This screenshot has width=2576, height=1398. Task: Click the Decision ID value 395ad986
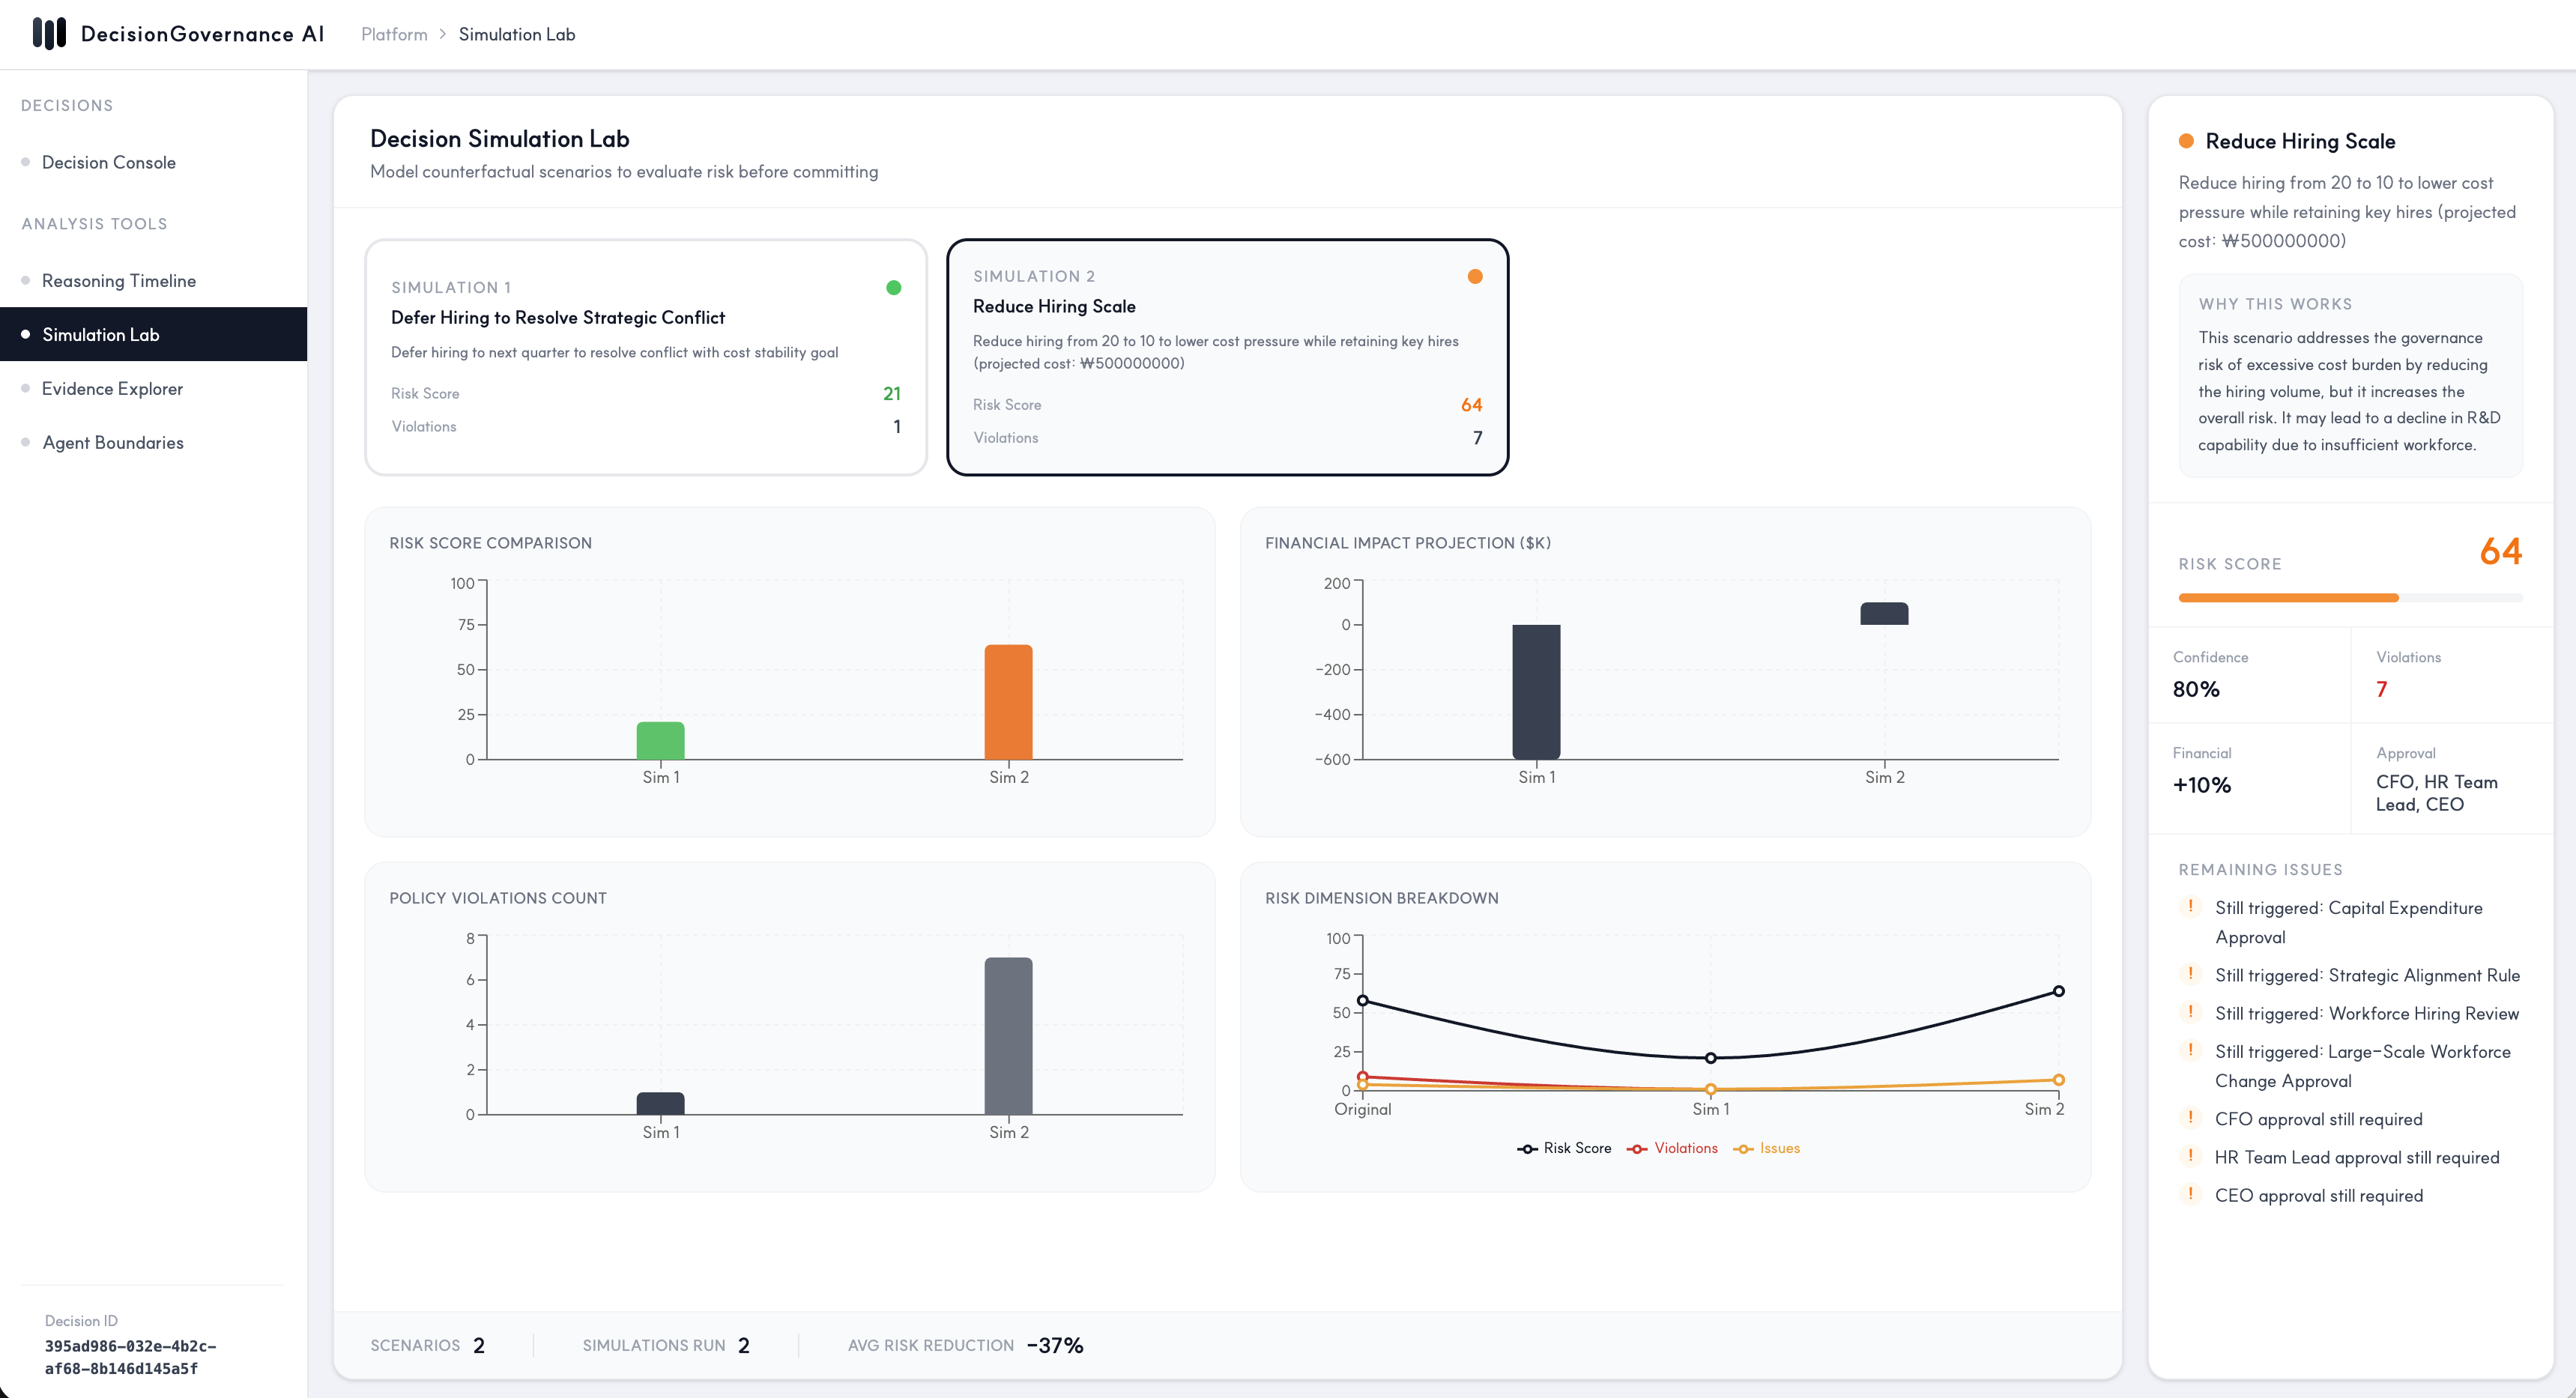click(130, 1357)
